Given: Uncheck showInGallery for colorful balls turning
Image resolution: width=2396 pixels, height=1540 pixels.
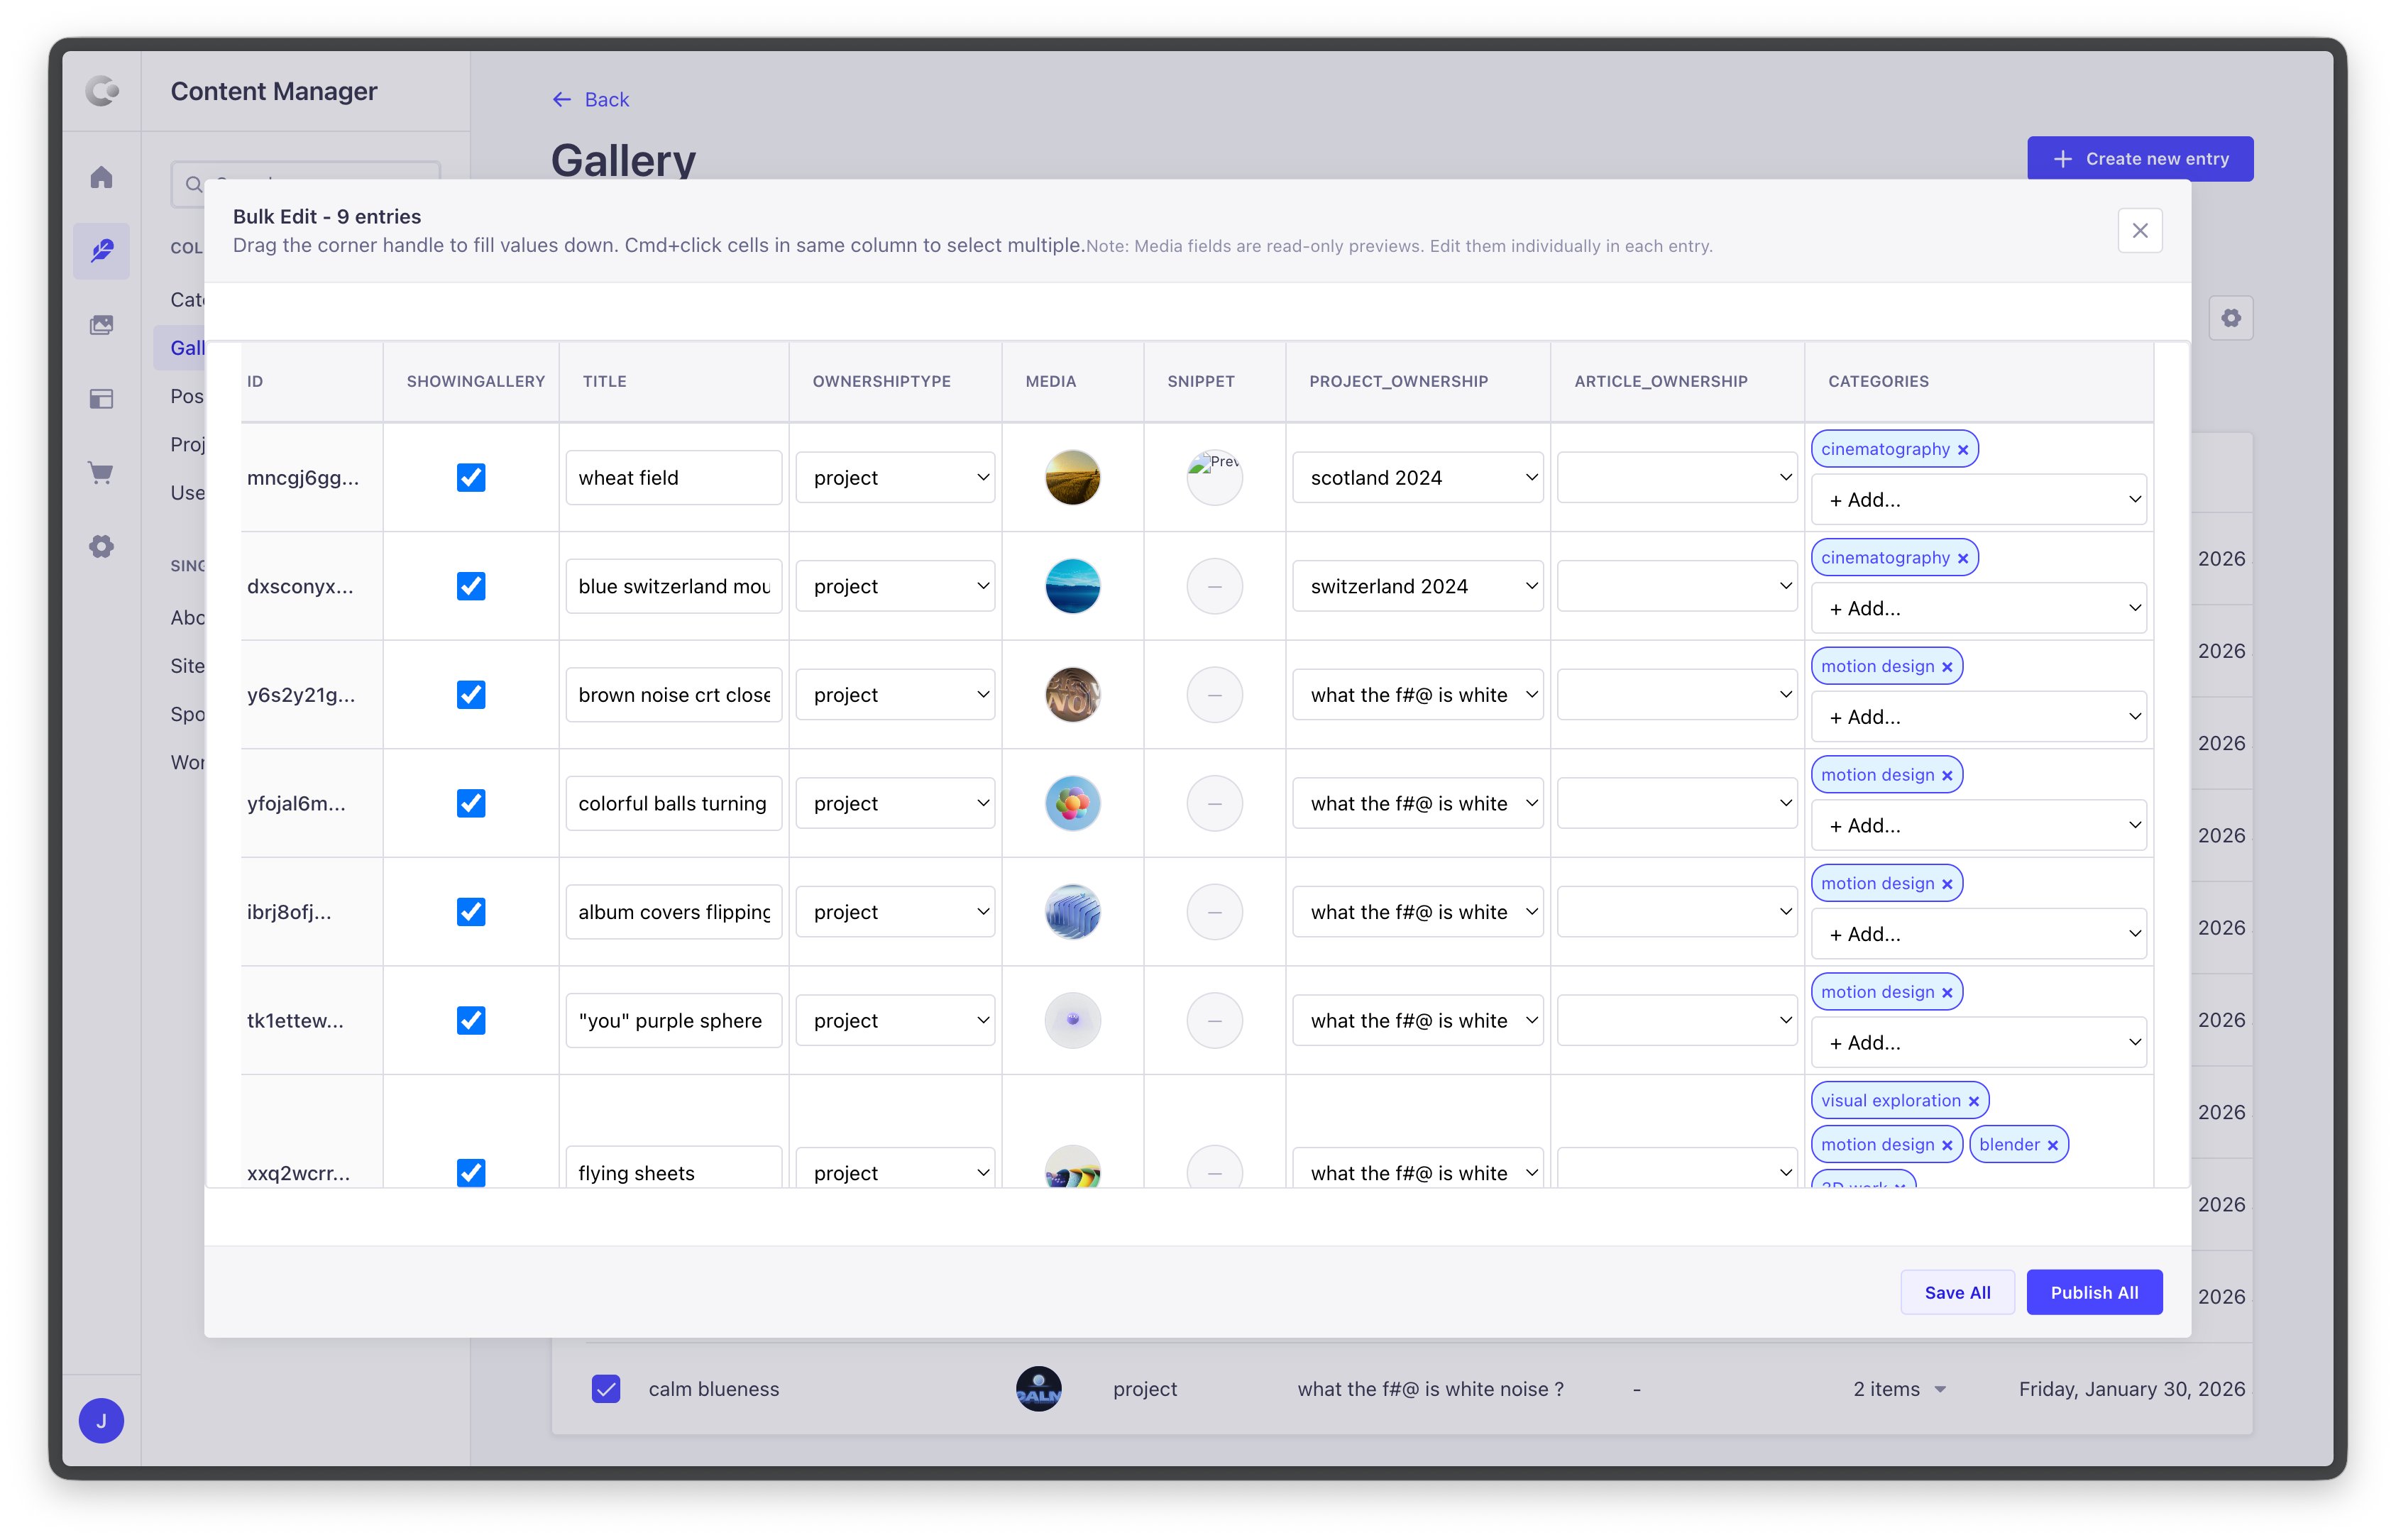Looking at the screenshot, I should pyautogui.click(x=471, y=804).
